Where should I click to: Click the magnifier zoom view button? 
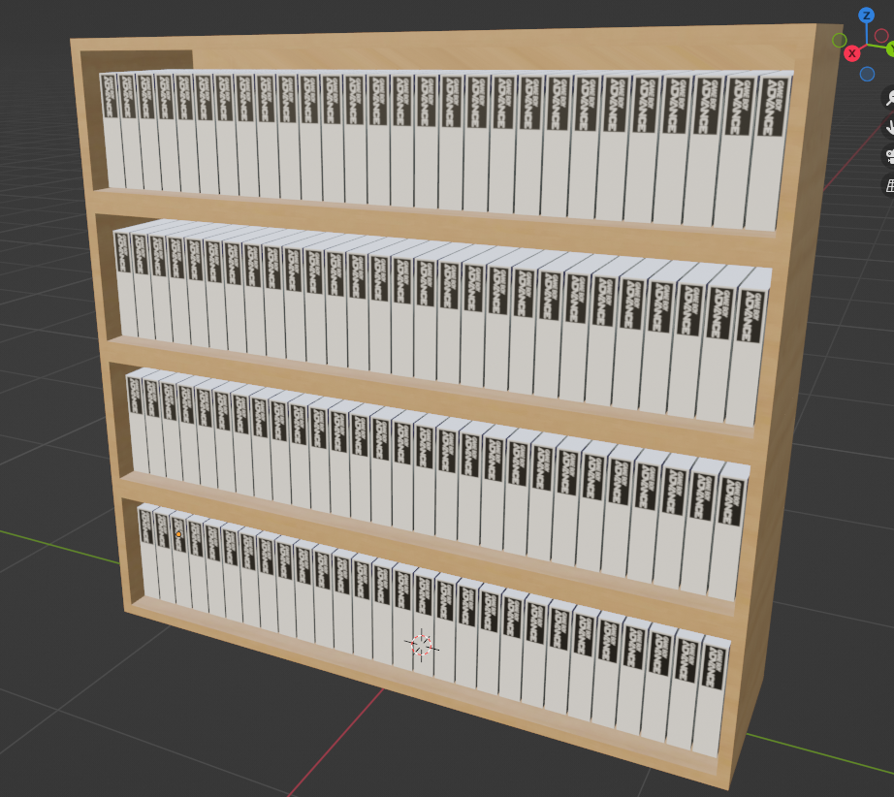(889, 98)
